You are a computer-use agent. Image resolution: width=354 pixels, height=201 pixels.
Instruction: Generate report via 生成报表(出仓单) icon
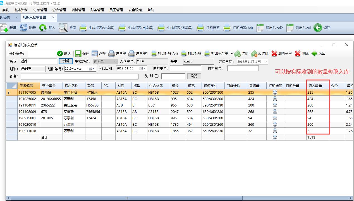(x=122, y=28)
